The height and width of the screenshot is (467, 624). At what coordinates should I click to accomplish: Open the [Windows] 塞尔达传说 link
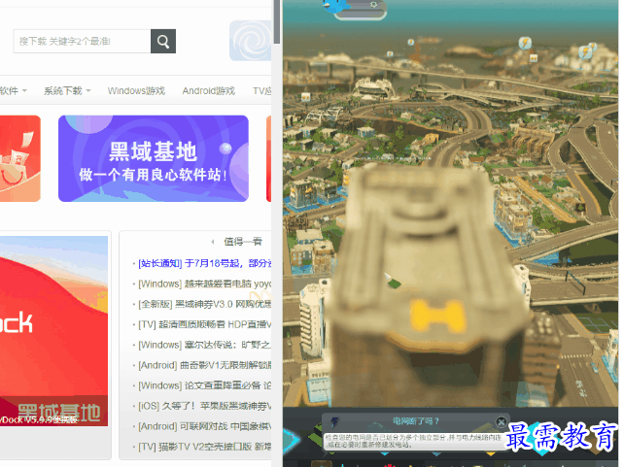(204, 345)
